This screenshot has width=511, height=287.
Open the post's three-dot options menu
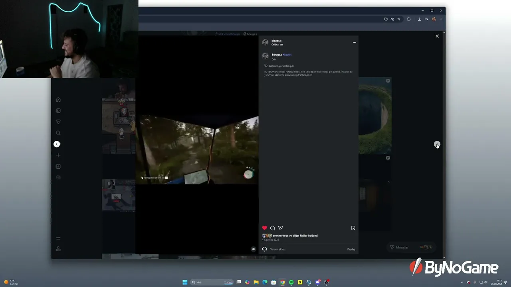[354, 42]
